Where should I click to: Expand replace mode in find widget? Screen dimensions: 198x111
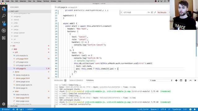(121, 12)
